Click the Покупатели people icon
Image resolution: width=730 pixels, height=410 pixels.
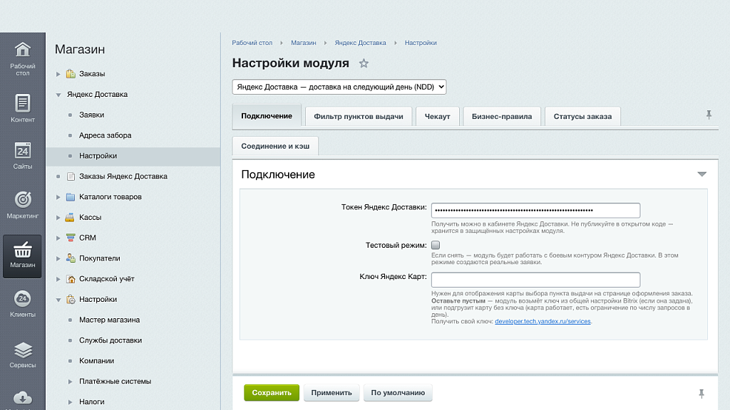tap(71, 258)
